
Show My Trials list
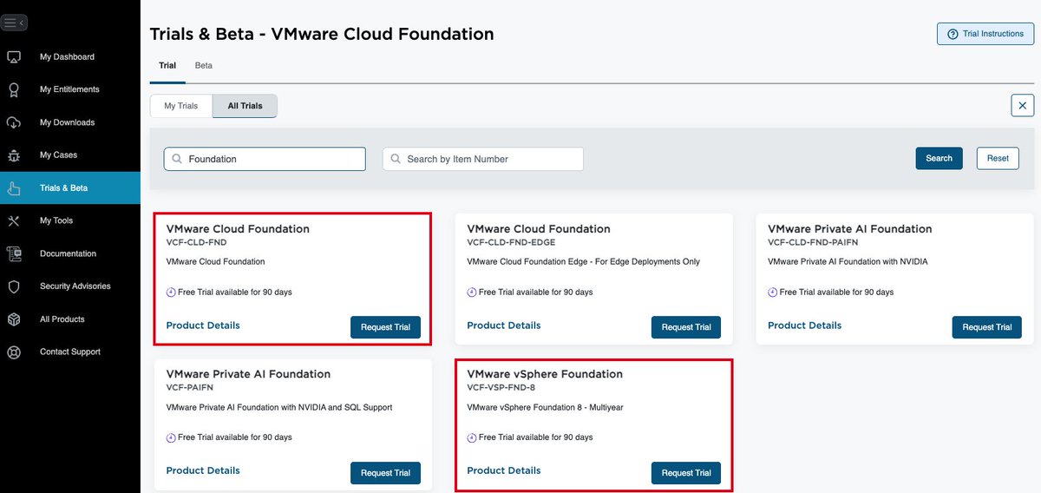[x=181, y=106]
